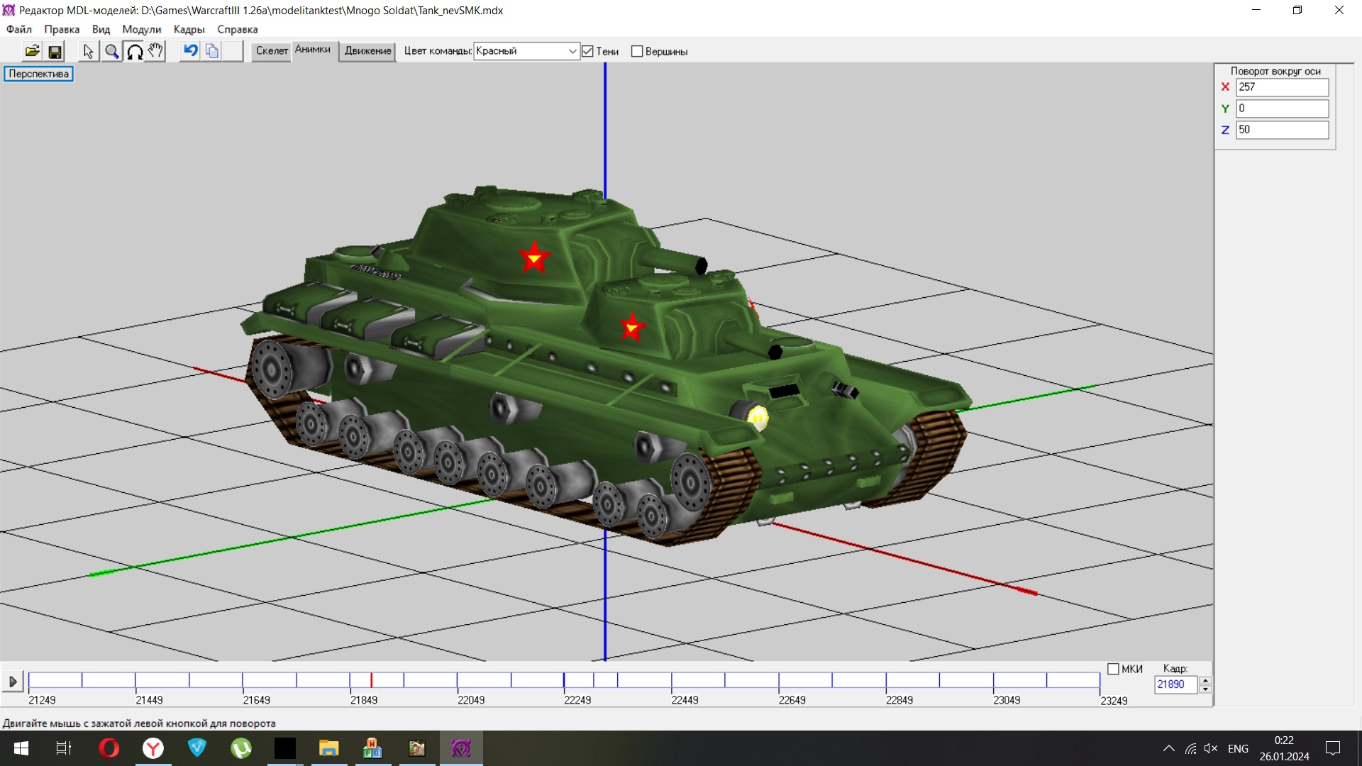
Task: Open the Модули menu
Action: coord(141,29)
